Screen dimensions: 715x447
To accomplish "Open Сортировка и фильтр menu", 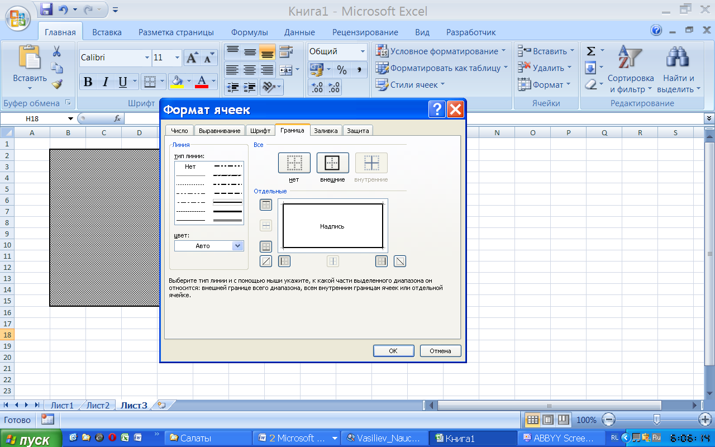I will 631,69.
